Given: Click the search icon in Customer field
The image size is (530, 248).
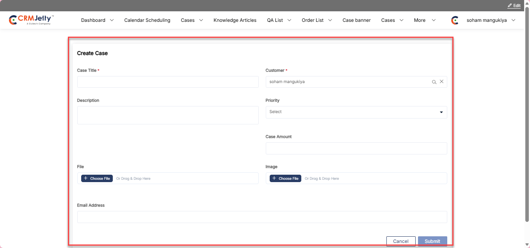Looking at the screenshot, I should [x=434, y=82].
